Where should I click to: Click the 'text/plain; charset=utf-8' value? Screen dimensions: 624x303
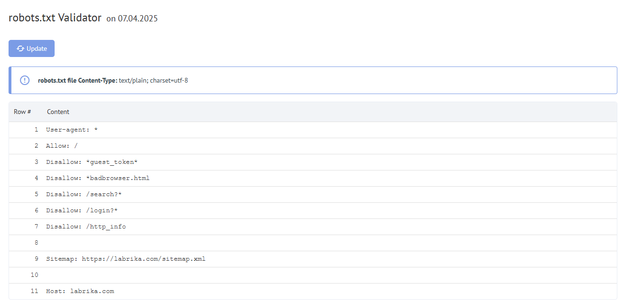[x=153, y=80]
